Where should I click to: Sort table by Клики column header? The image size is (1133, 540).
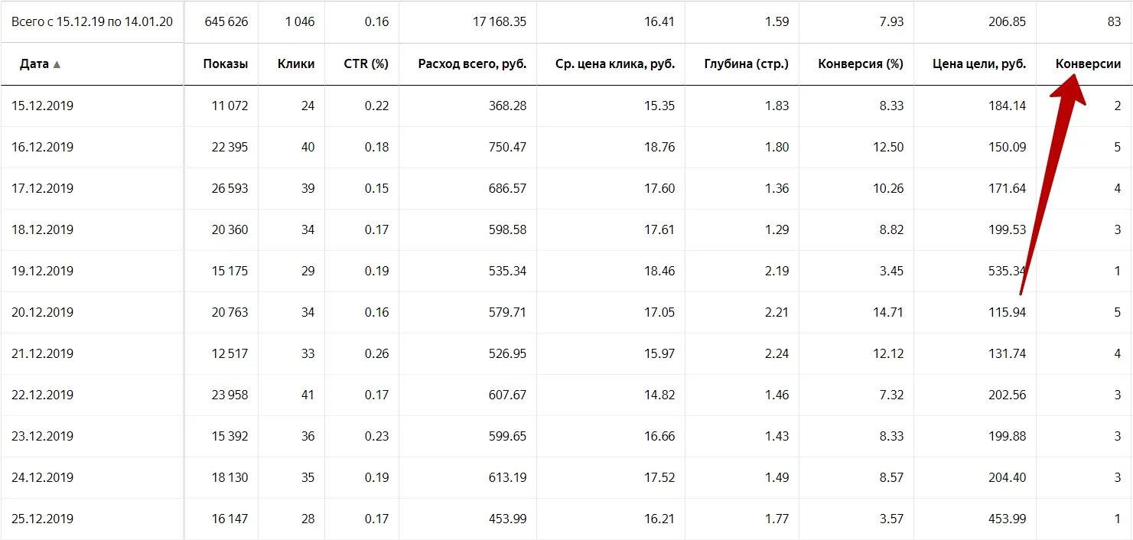pyautogui.click(x=296, y=64)
